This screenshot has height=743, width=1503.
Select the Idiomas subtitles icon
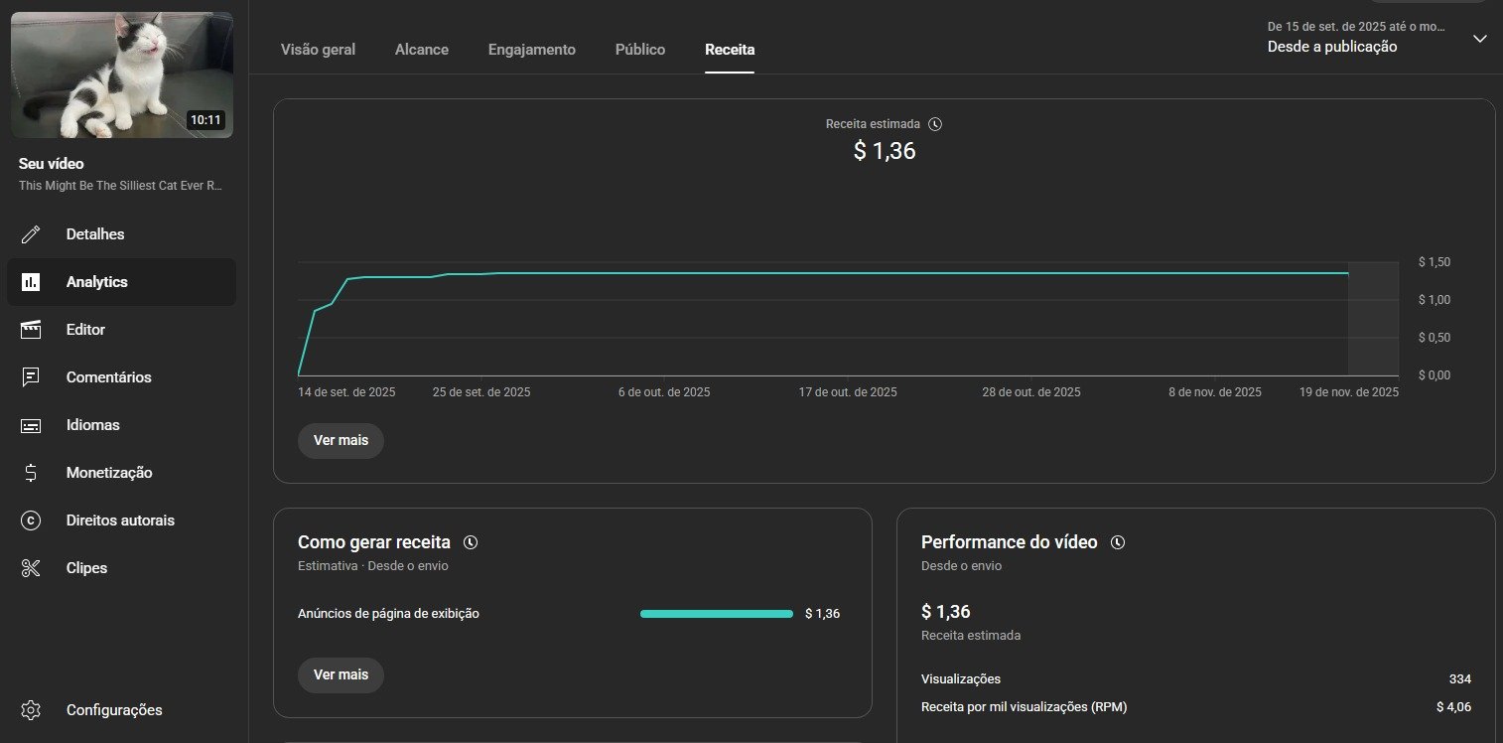[31, 425]
